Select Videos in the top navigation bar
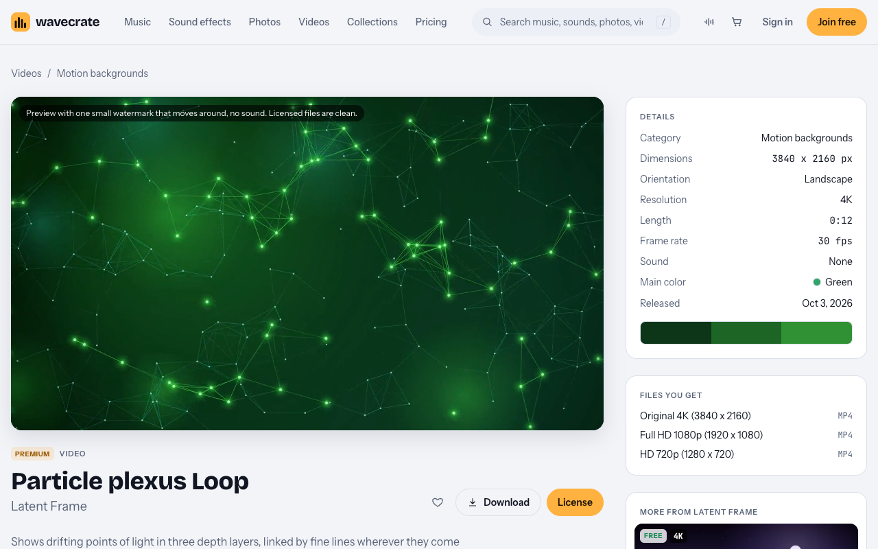 (x=313, y=22)
